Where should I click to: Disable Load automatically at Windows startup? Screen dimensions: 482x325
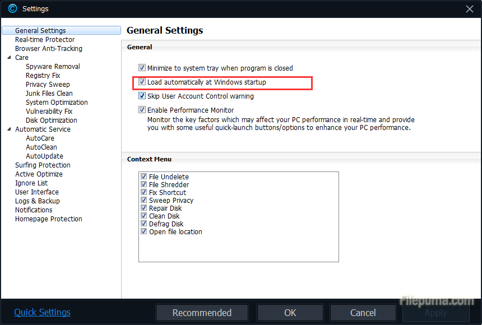(x=142, y=82)
